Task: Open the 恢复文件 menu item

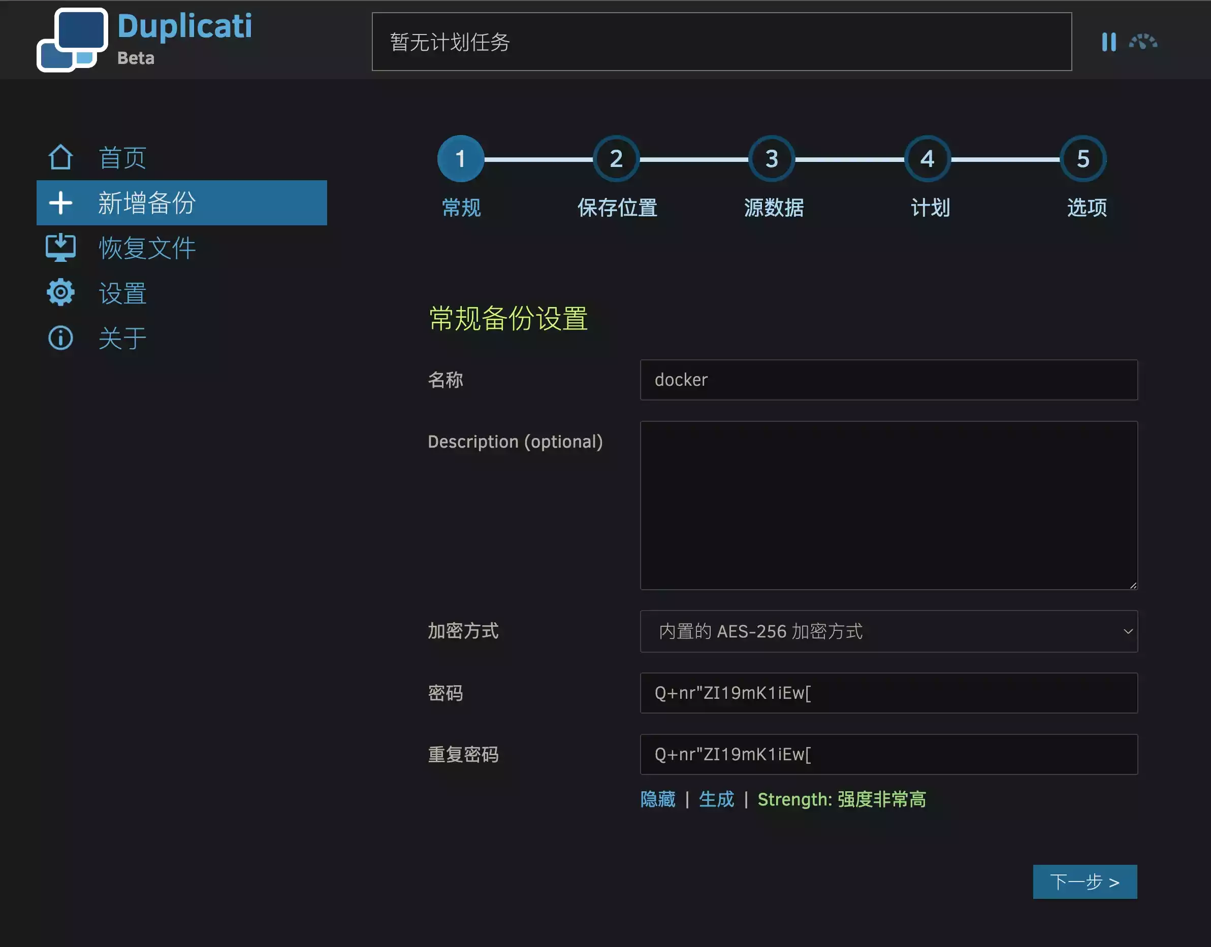Action: point(147,248)
